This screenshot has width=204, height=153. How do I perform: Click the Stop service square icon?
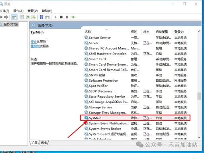61,17
